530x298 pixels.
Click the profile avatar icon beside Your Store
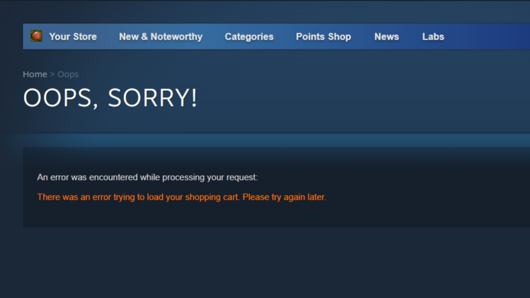pyautogui.click(x=37, y=36)
